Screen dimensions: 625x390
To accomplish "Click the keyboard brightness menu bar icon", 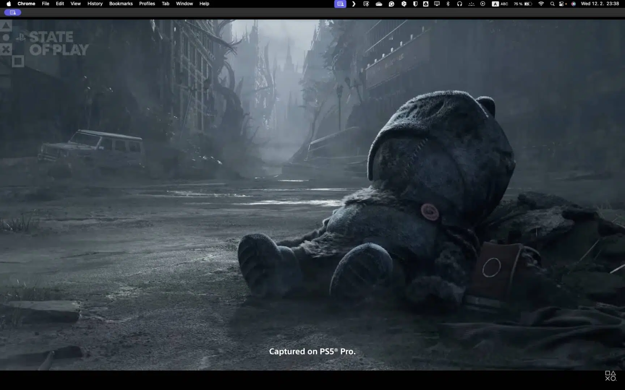I will [x=471, y=4].
